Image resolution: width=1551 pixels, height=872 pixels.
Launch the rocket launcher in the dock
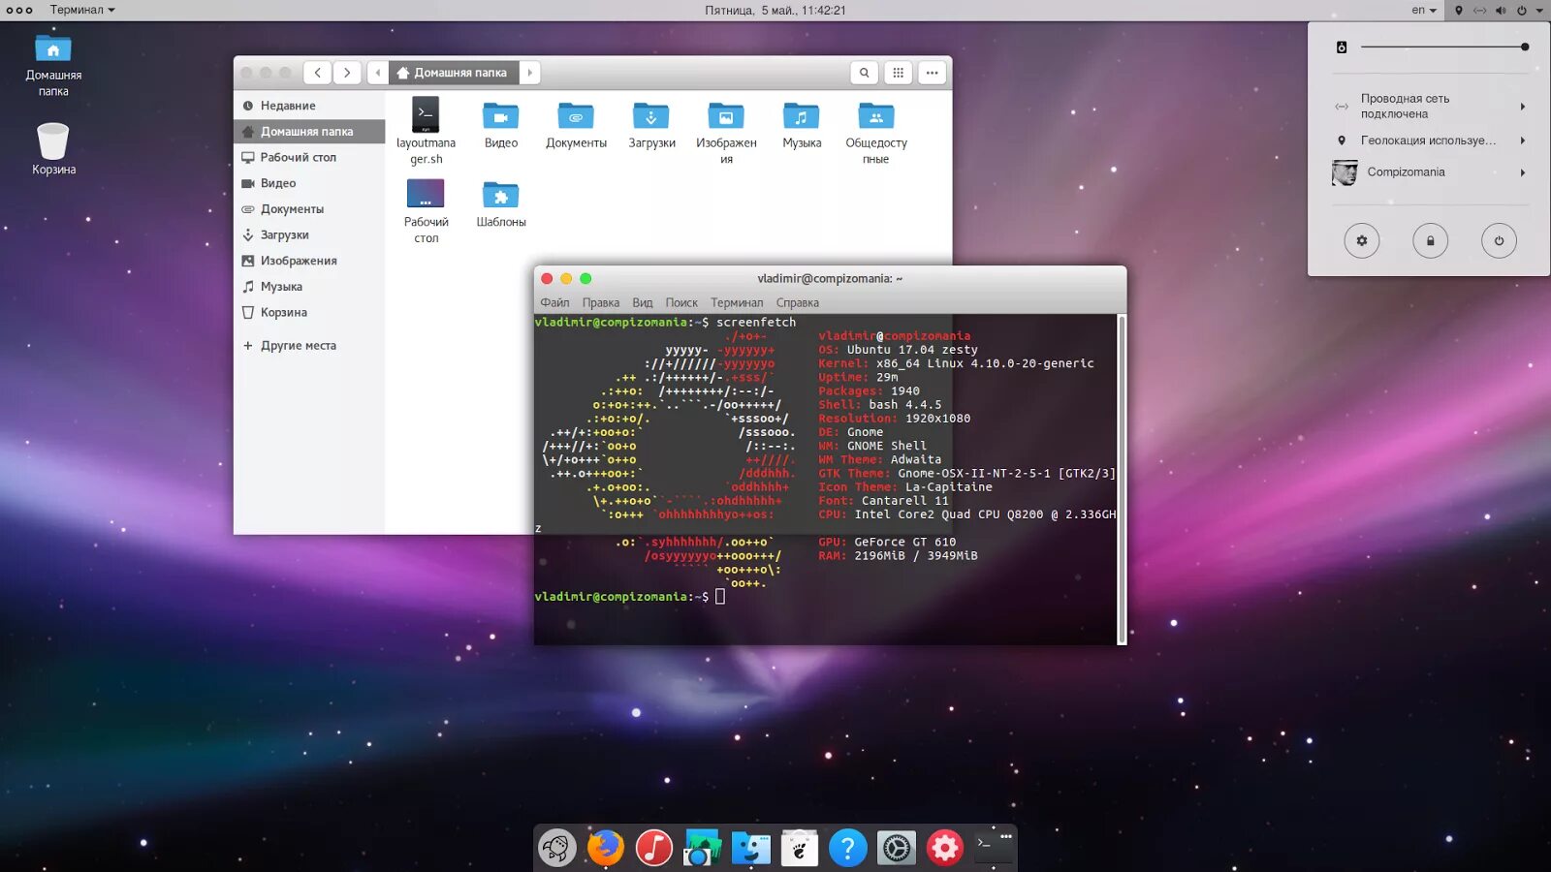557,848
